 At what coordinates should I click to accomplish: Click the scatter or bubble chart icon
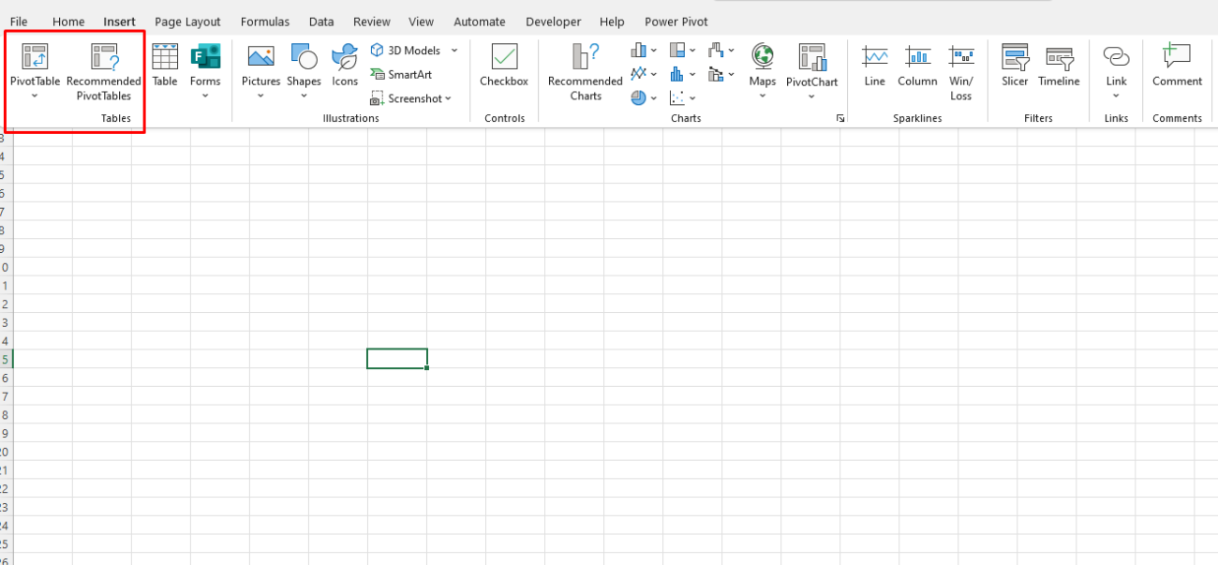click(677, 97)
